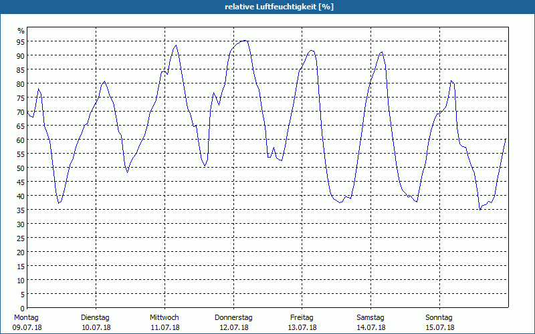The image size is (535, 334).
Task: Click the "70" y-axis value
Action: 21,112
